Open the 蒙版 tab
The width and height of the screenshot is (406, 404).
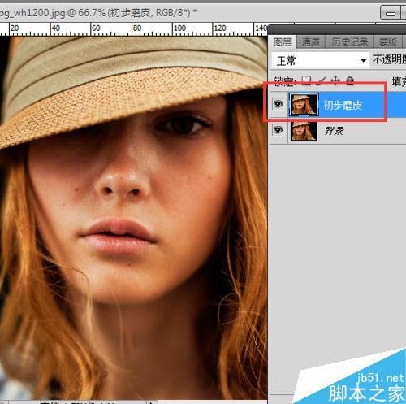tap(388, 42)
